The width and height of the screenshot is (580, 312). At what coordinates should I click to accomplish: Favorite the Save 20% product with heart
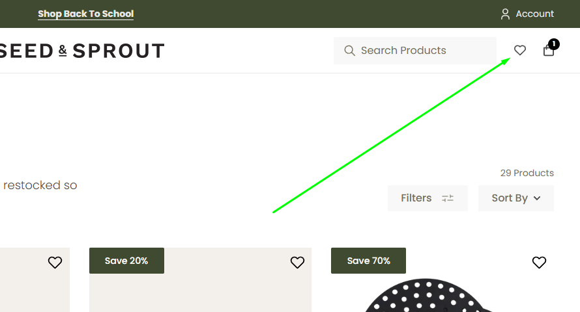pyautogui.click(x=297, y=263)
